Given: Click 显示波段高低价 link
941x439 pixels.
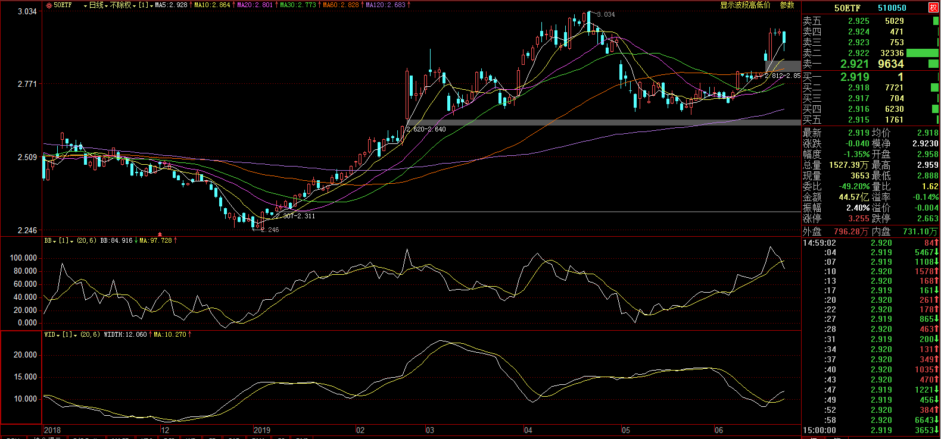Looking at the screenshot, I should pyautogui.click(x=745, y=5).
